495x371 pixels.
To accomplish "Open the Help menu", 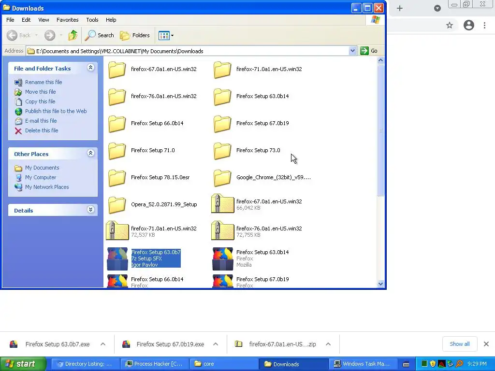I will coord(111,20).
